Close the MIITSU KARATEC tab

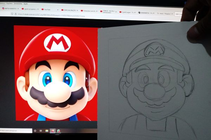tap(19, 8)
